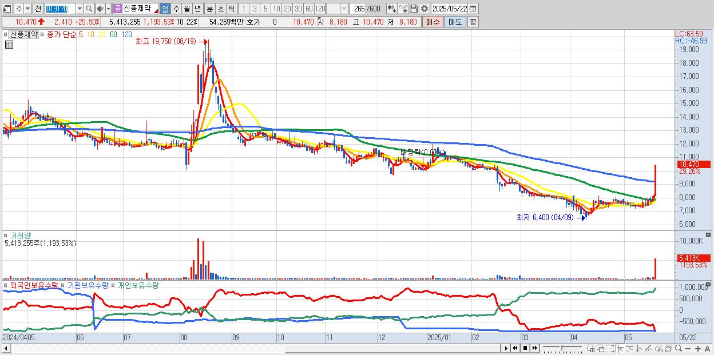Open the dropdown arrow beside speaker icon
The height and width of the screenshot is (355, 714).
point(108,9)
